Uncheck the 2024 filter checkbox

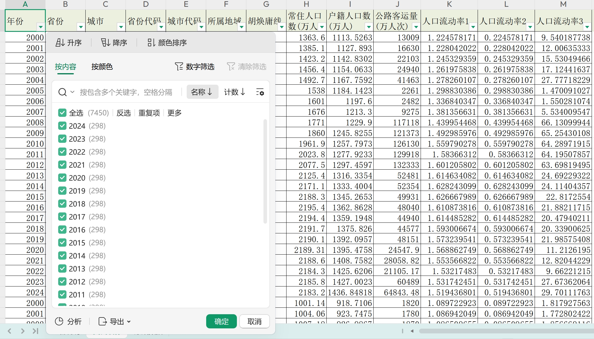[x=62, y=126]
